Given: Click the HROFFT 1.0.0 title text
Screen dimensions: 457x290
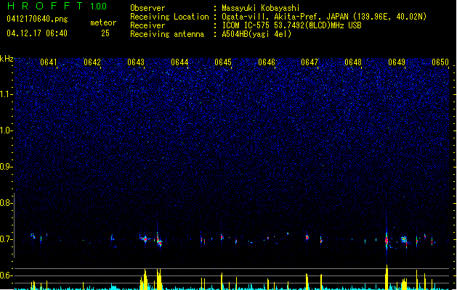Looking at the screenshot, I should (57, 6).
